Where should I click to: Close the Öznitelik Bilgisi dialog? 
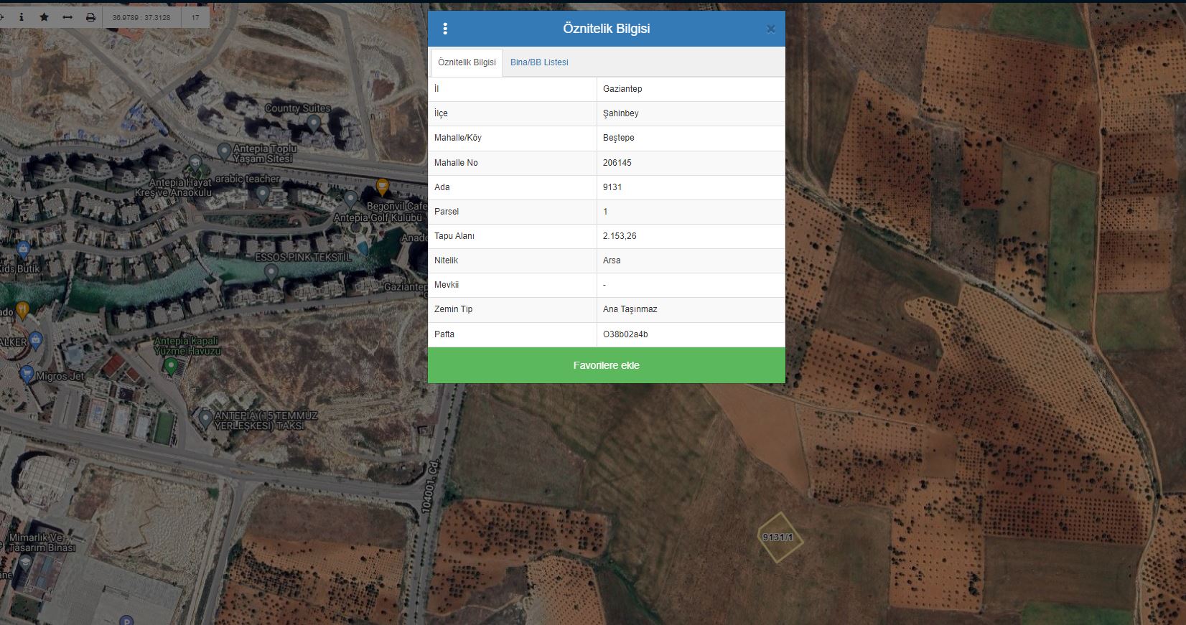pyautogui.click(x=770, y=29)
